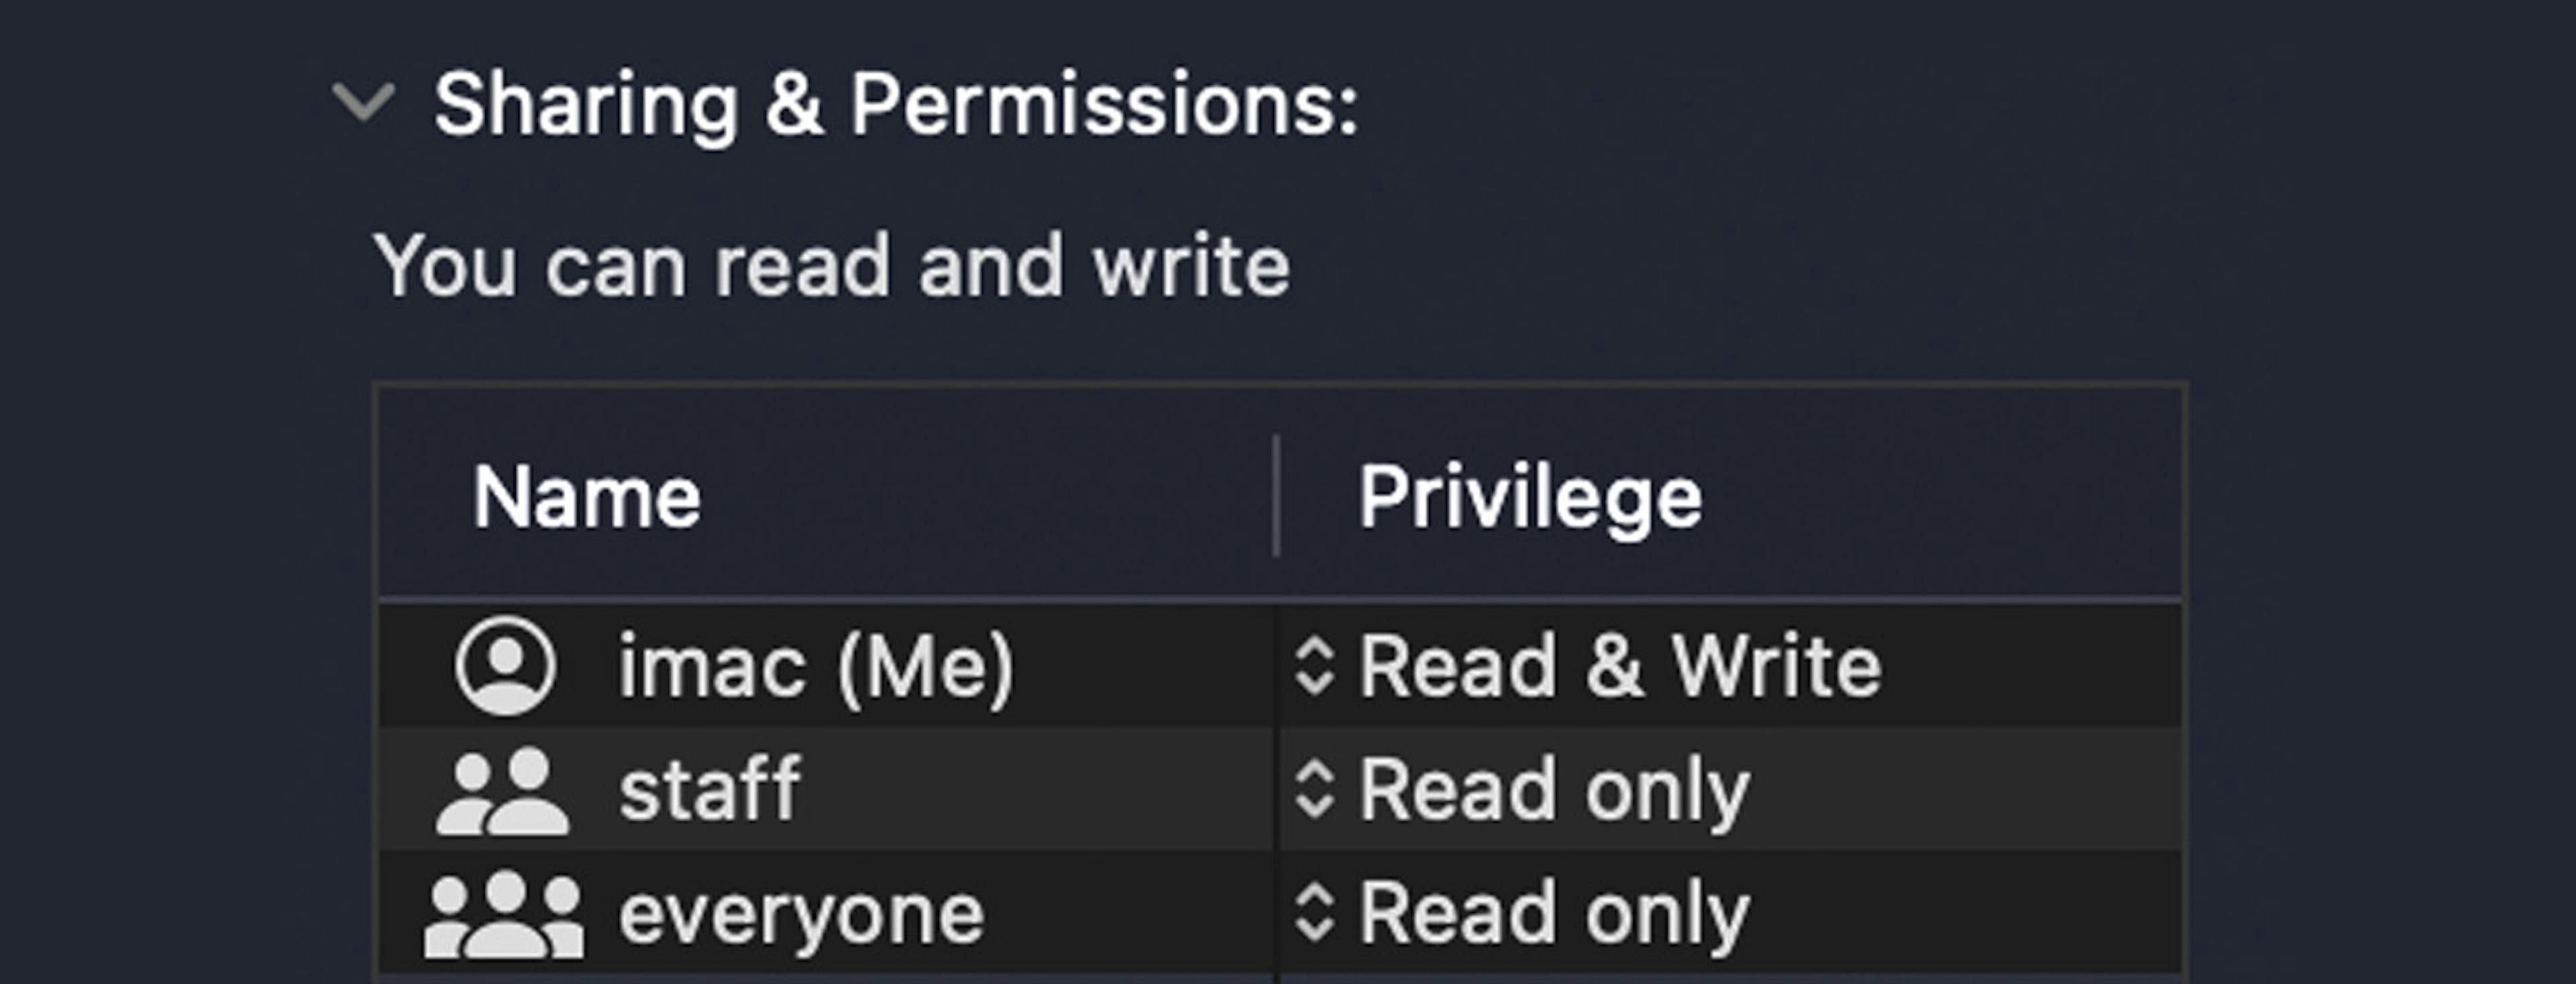Click the Sharing & Permissions section title
This screenshot has height=984, width=2576.
click(895, 103)
